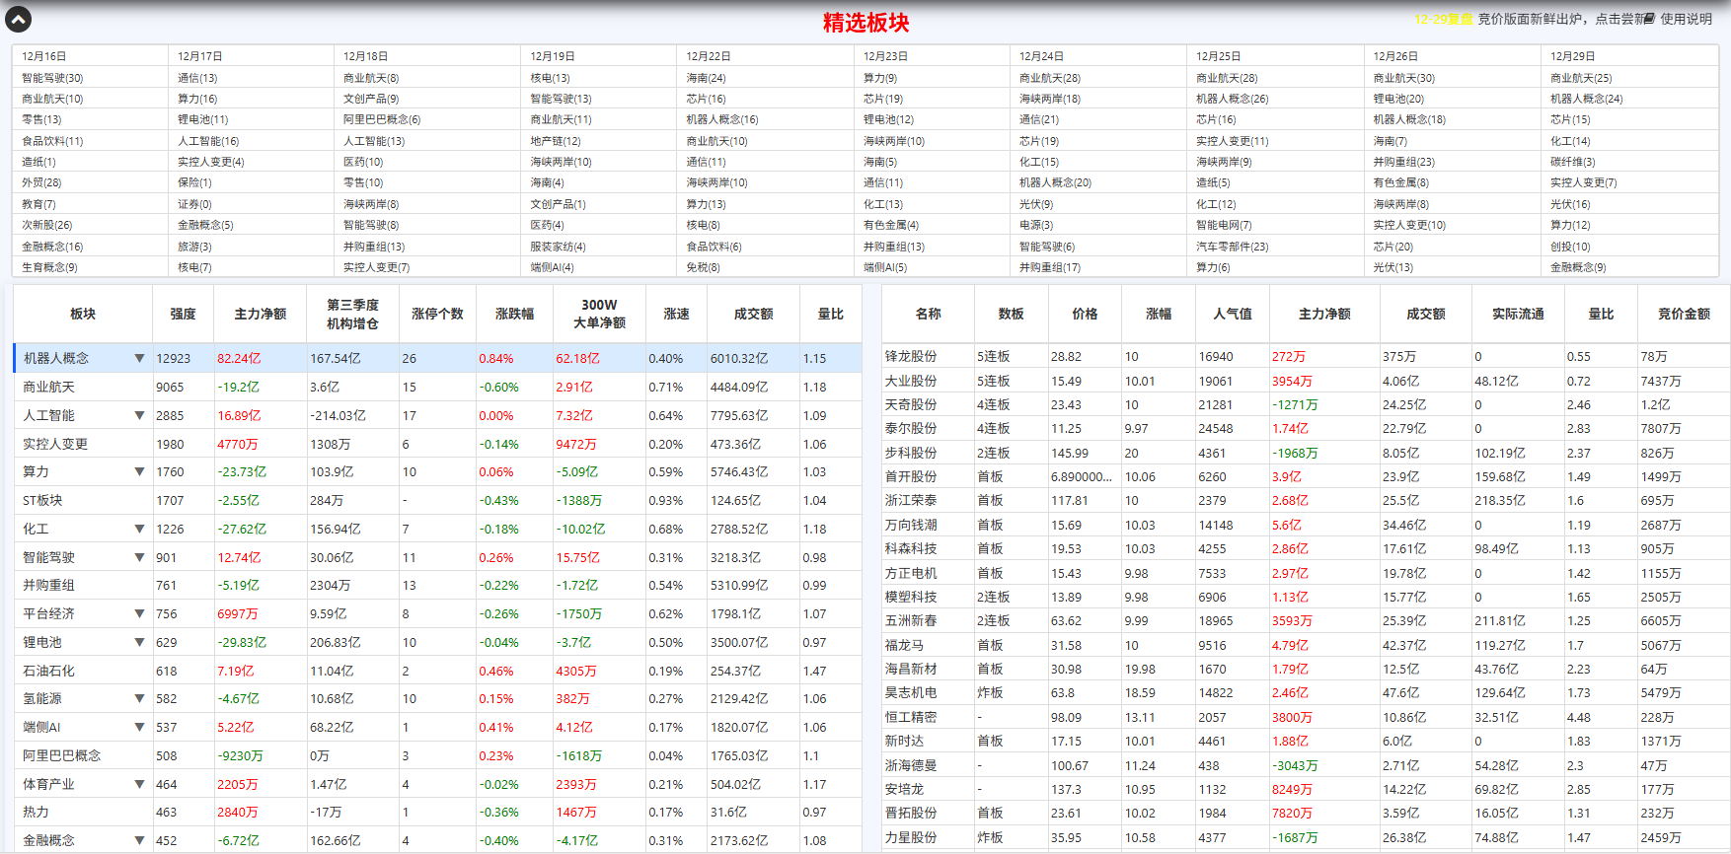The width and height of the screenshot is (1731, 854).
Task: Click the 名称 stock table header
Action: pos(928,314)
